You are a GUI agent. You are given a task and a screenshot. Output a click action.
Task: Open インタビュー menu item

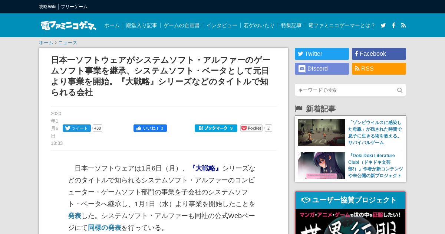222,25
